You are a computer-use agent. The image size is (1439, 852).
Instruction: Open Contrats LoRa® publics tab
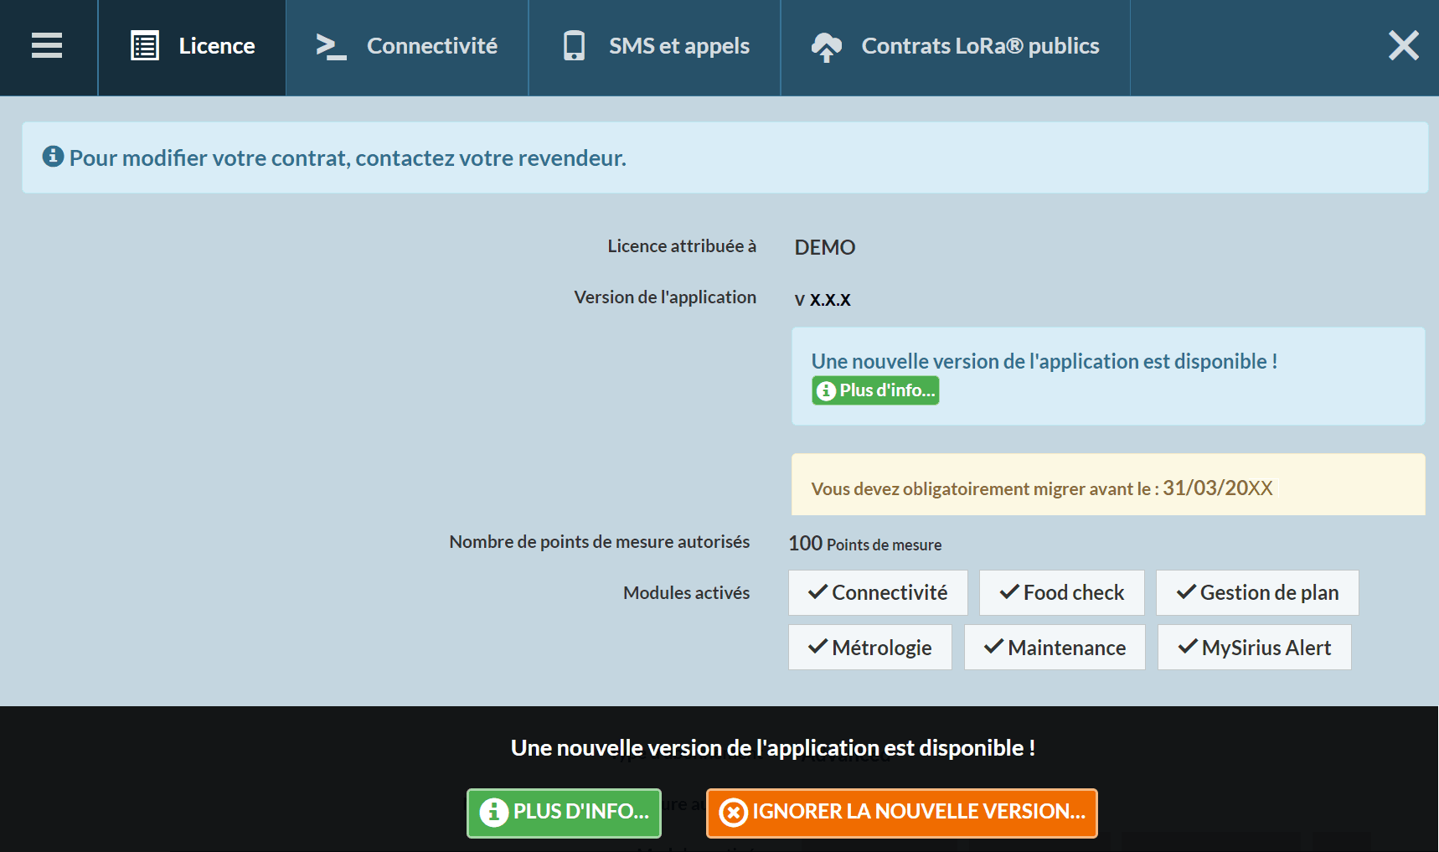[x=956, y=46]
